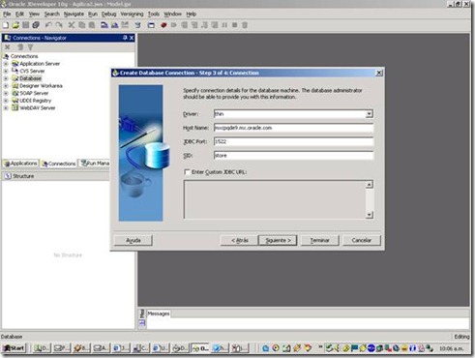Click the Make project toolbar icon

pos(104,25)
